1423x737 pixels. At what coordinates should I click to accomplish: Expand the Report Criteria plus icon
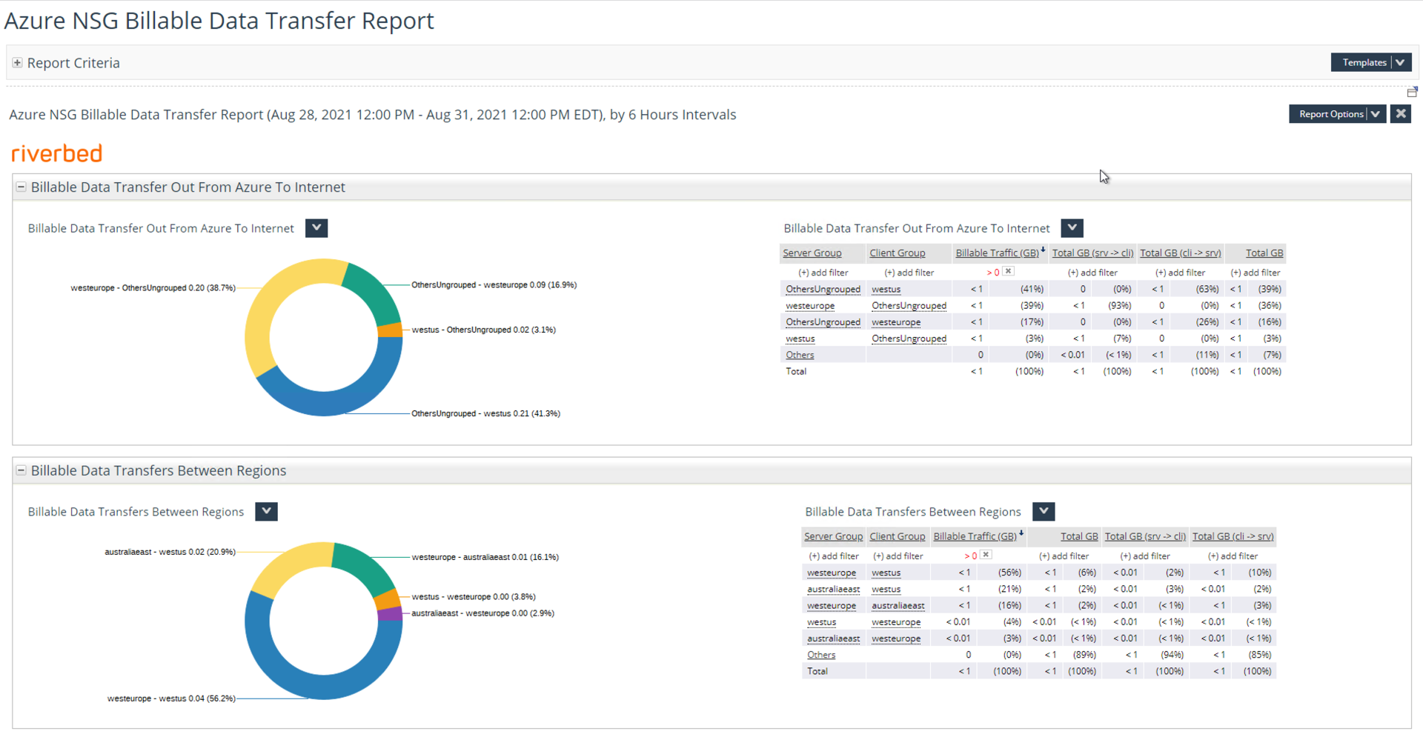(x=17, y=63)
